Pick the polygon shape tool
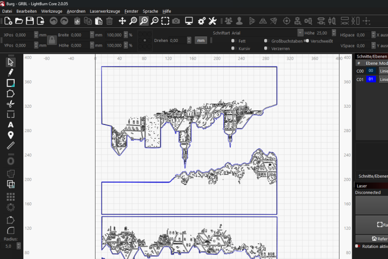This screenshot has height=259, width=388. click(x=11, y=94)
